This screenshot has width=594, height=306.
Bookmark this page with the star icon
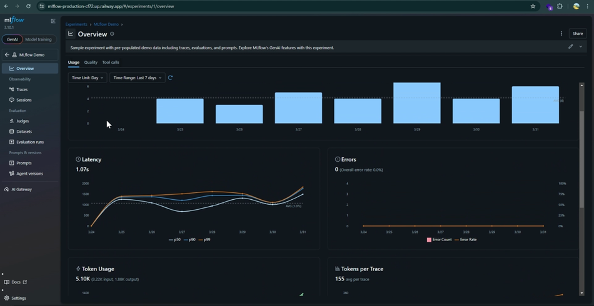[x=533, y=6]
